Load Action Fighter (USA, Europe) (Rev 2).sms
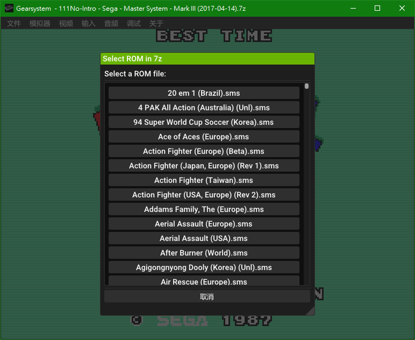The height and width of the screenshot is (340, 415). (204, 195)
